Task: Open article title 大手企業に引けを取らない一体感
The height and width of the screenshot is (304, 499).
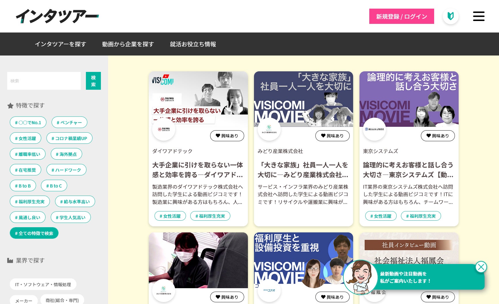Action: [198, 170]
